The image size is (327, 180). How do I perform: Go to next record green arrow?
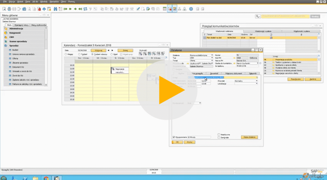[x=75, y=9]
